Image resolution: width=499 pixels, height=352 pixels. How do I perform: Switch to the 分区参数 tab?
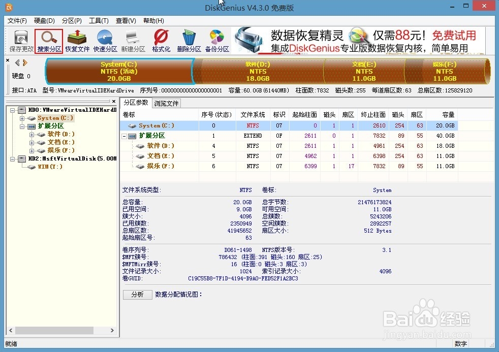[x=136, y=103]
